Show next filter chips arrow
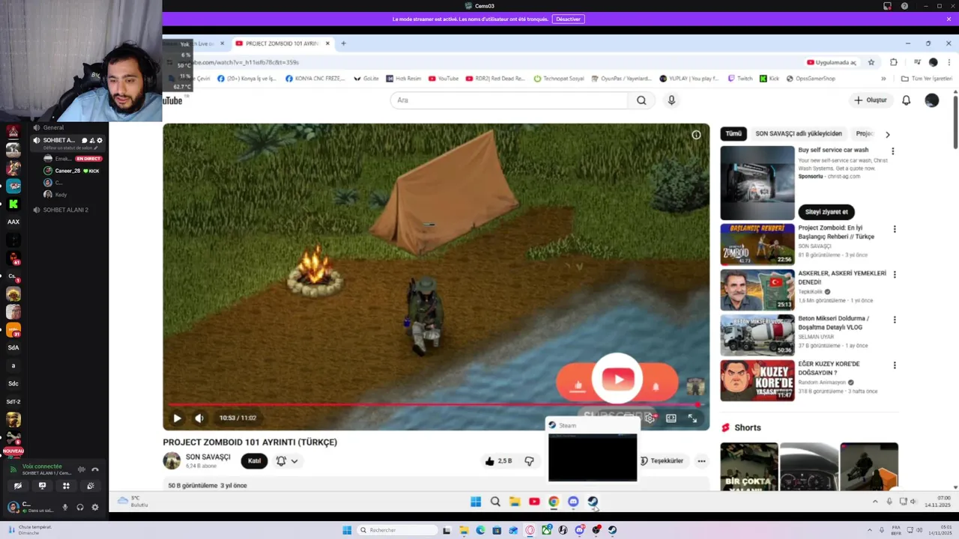 tap(888, 135)
